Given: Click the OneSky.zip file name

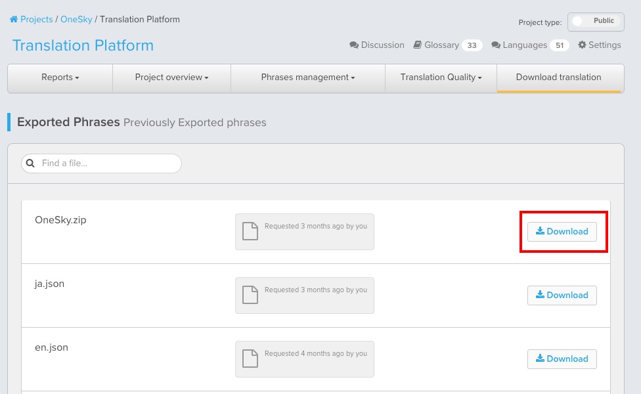Looking at the screenshot, I should [60, 220].
